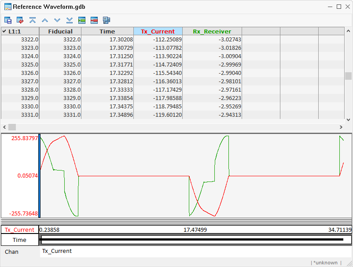The image size is (353, 267).
Task: Click the Time column header
Action: [107, 31]
